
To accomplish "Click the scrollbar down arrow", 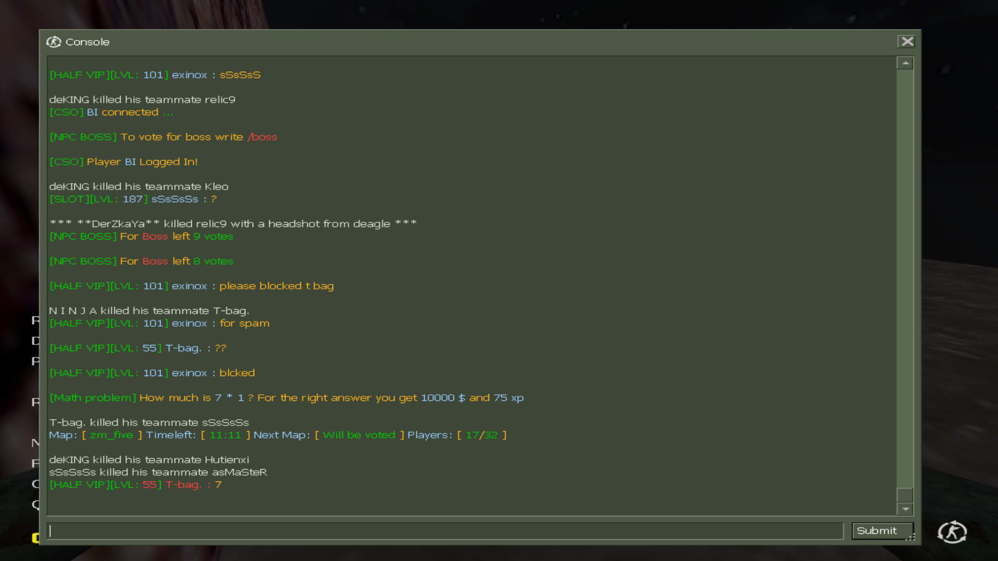I will point(905,509).
